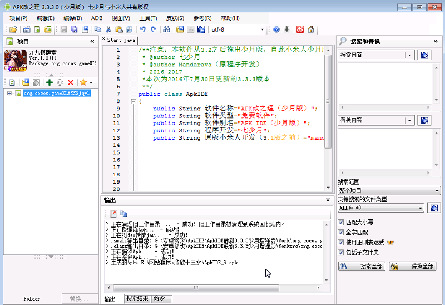Click the undo arrow icon

(x=143, y=29)
